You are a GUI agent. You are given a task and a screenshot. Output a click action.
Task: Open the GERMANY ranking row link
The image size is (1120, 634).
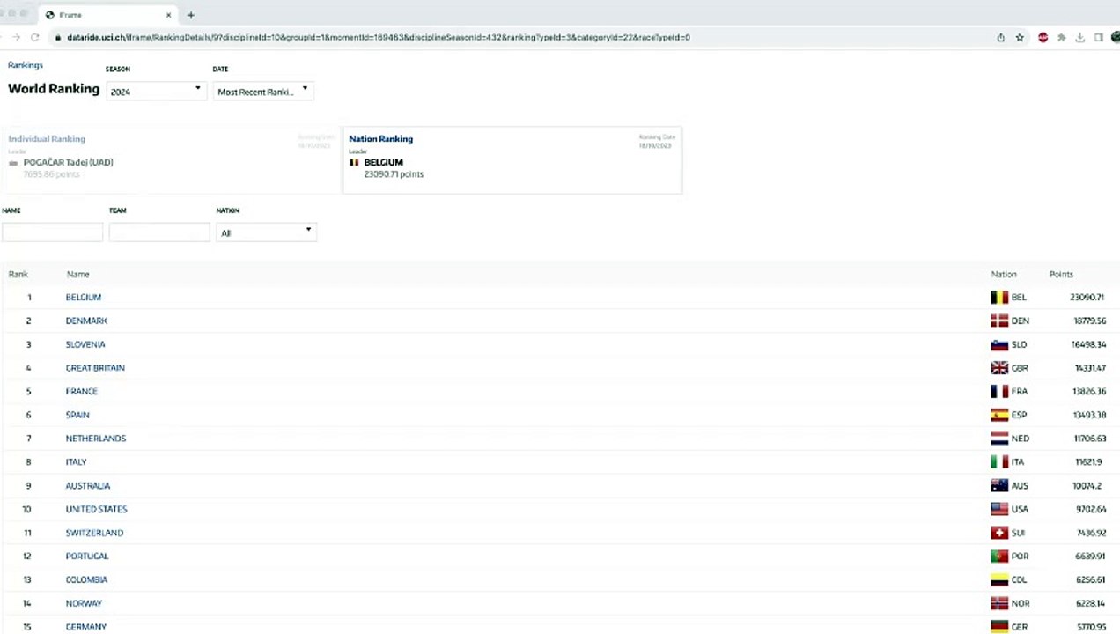86,627
